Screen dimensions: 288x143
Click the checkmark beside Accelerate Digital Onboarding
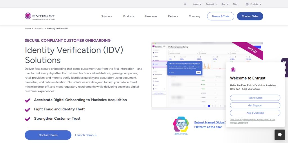[x=28, y=100]
